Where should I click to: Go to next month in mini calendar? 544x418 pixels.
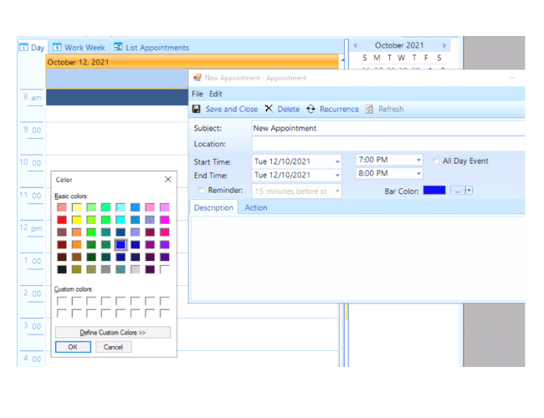coord(444,46)
